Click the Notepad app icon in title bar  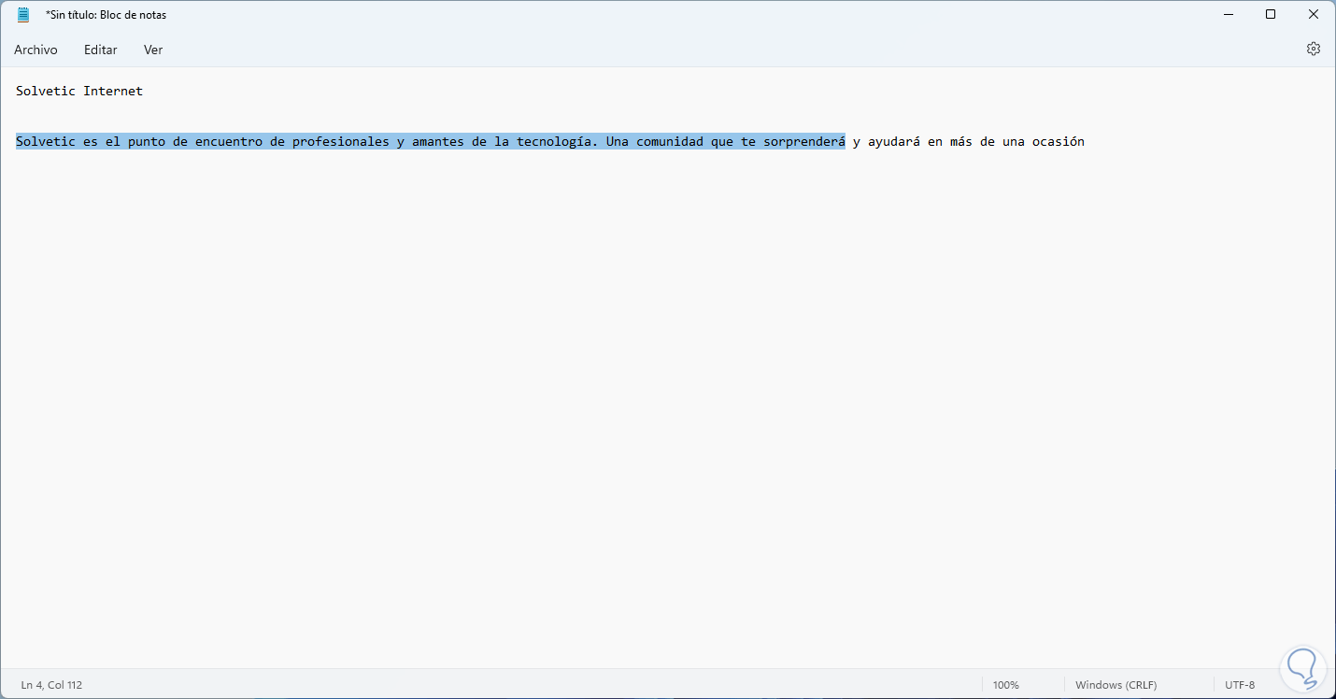23,14
